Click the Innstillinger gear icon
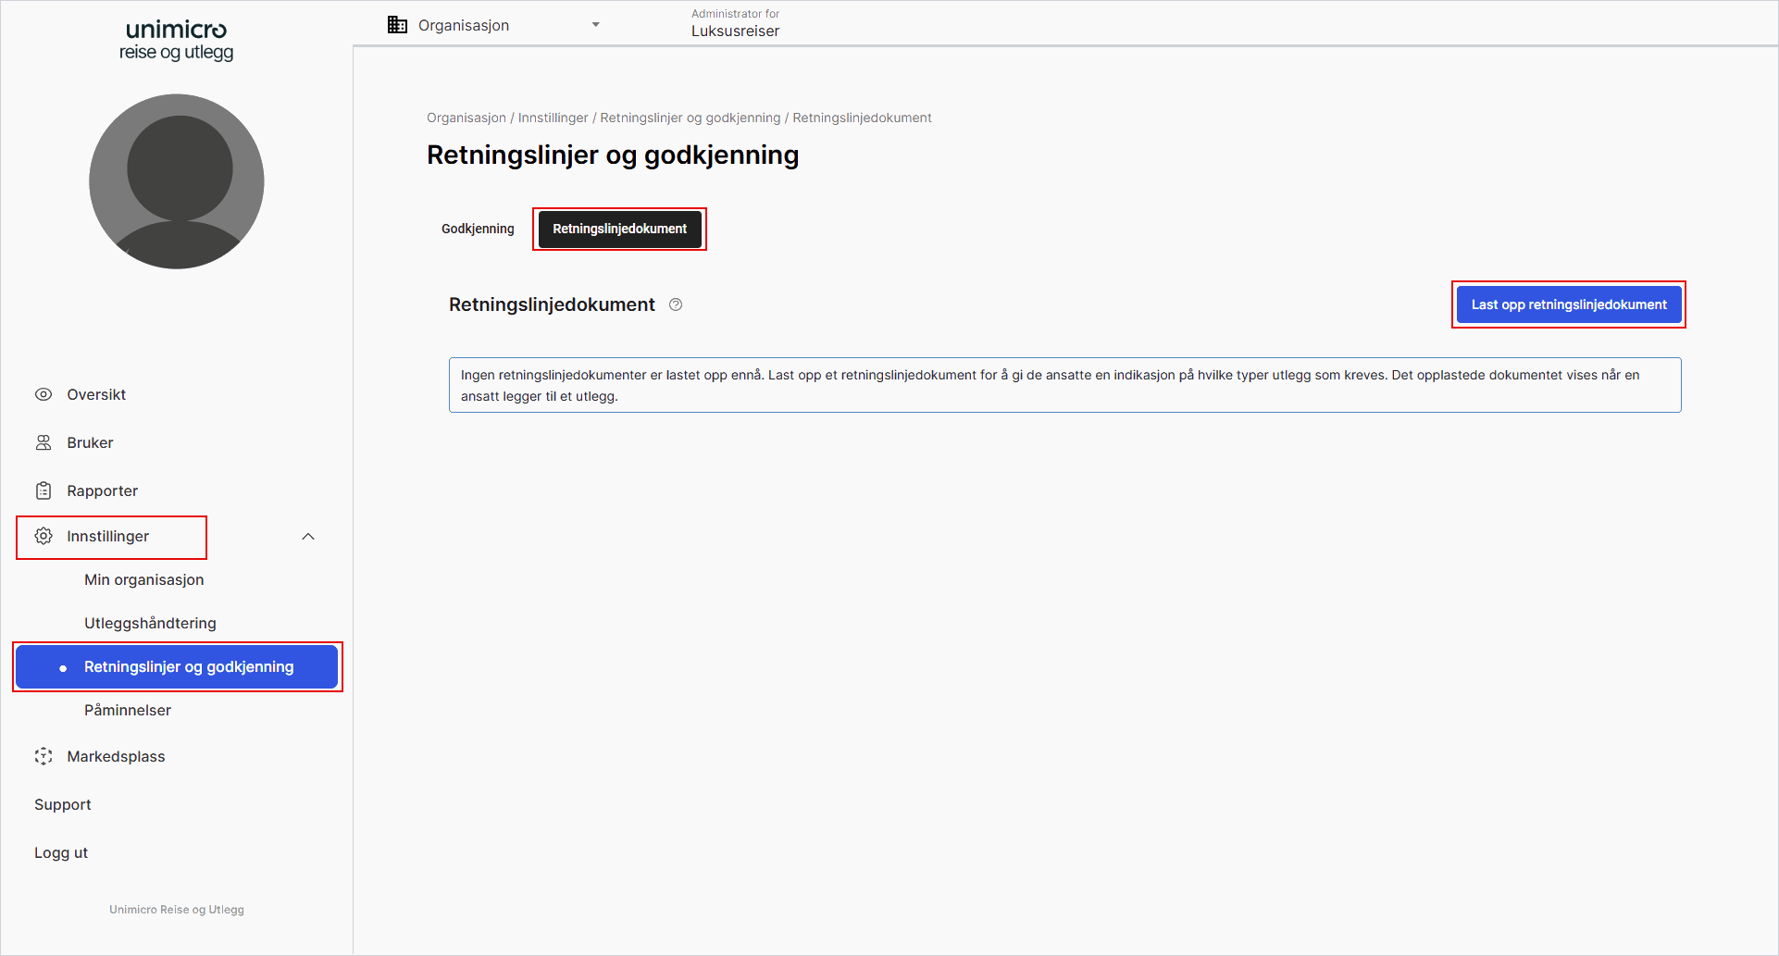The image size is (1779, 956). (x=43, y=536)
